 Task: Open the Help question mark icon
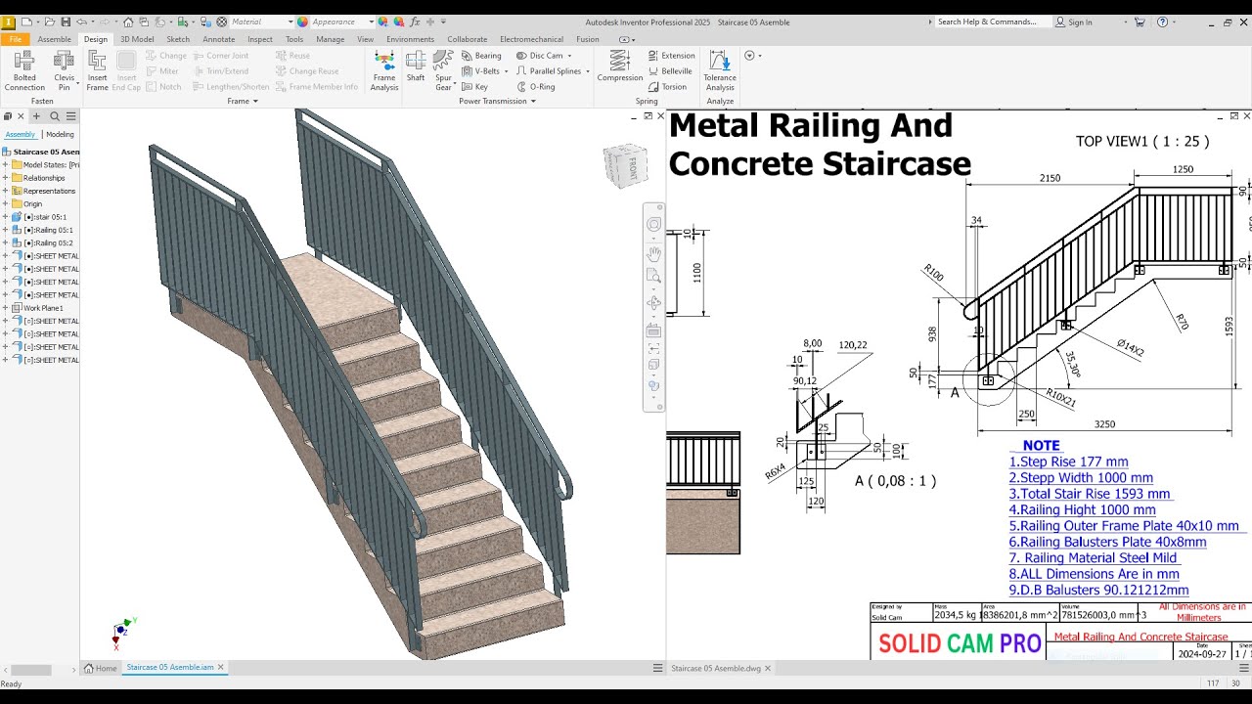[x=1162, y=22]
